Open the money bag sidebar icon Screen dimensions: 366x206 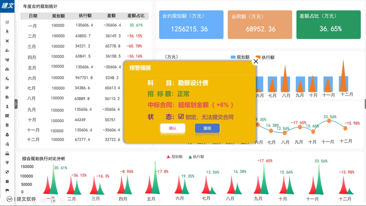click(7, 135)
